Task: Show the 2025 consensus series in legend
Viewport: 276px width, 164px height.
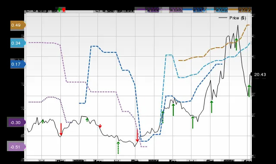Action: (217, 9)
